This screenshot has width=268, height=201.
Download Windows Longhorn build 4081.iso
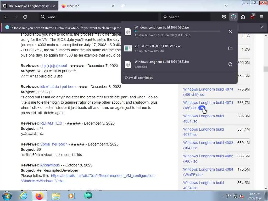click(x=203, y=119)
